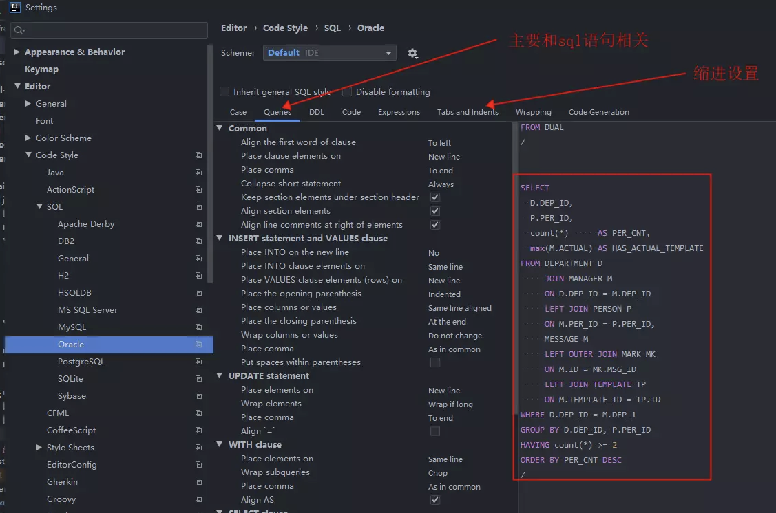Click the copy icon beside MS SQL Server
The image size is (776, 513).
coord(198,310)
